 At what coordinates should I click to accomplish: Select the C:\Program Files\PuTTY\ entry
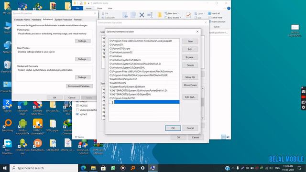pyautogui.click(x=144, y=98)
